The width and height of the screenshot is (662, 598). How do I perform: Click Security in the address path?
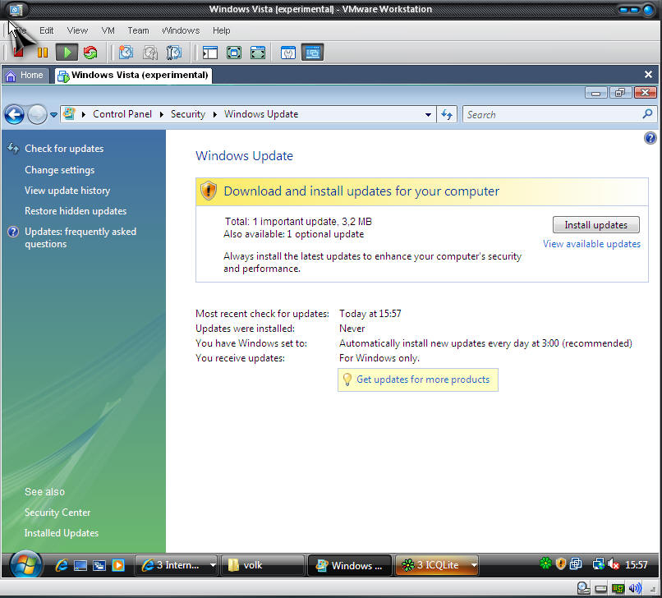point(188,114)
